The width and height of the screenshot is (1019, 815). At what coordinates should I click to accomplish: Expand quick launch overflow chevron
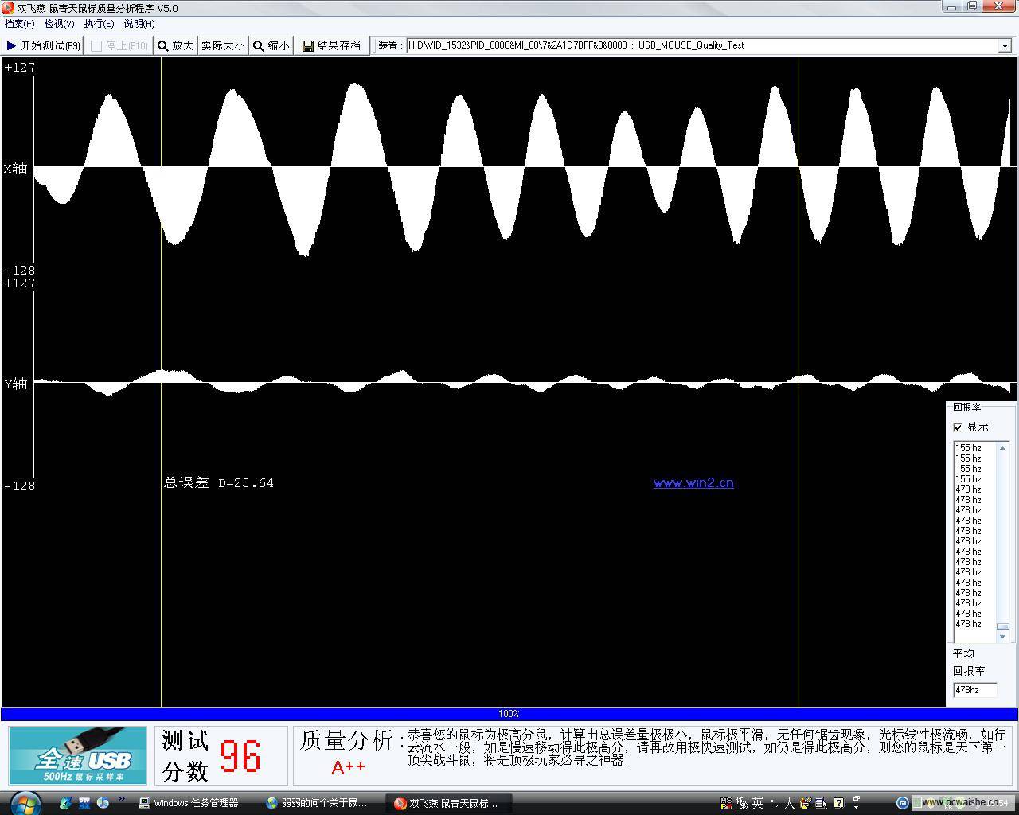pyautogui.click(x=122, y=798)
